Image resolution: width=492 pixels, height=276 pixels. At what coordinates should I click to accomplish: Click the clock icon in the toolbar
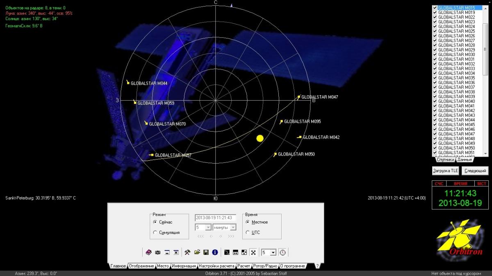point(282,252)
